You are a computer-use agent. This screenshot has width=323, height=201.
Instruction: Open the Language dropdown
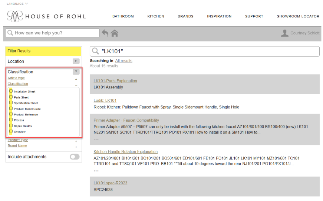tap(17, 4)
